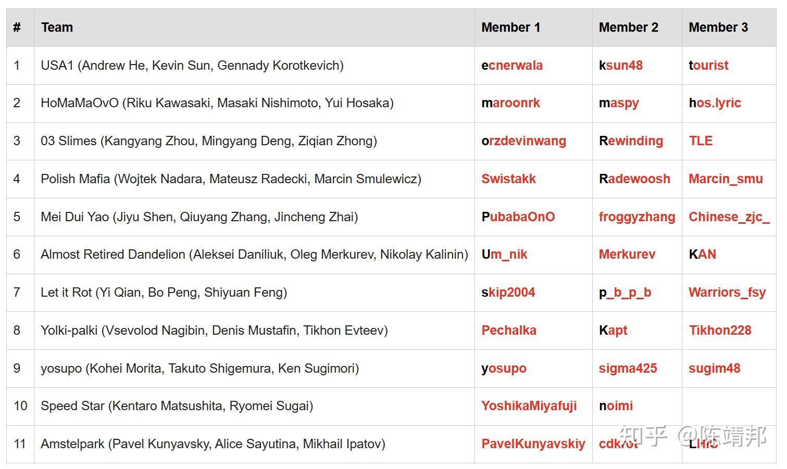Click the Team column header
This screenshot has width=787, height=469.
point(57,28)
